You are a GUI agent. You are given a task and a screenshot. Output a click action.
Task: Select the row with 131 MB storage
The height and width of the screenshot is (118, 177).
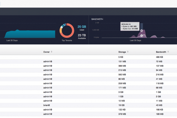pyautogui.click(x=88, y=61)
